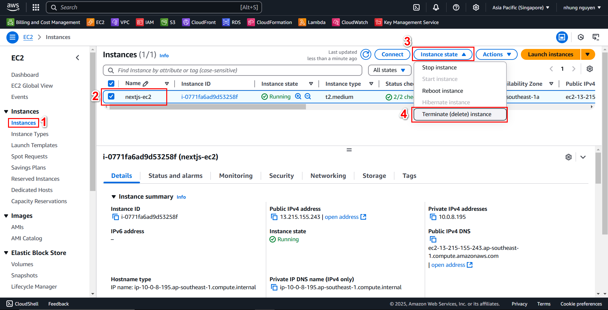The image size is (608, 310).
Task: Copy the Public IPv4 DNS value
Action: click(433, 239)
